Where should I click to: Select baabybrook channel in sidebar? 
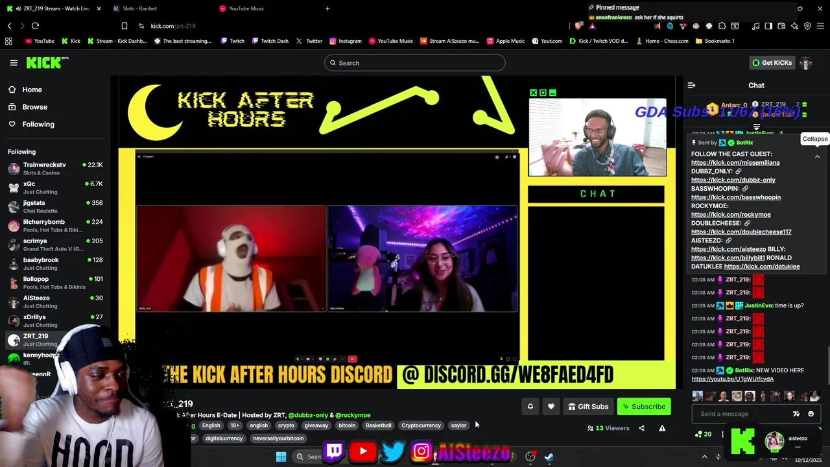[x=55, y=263]
